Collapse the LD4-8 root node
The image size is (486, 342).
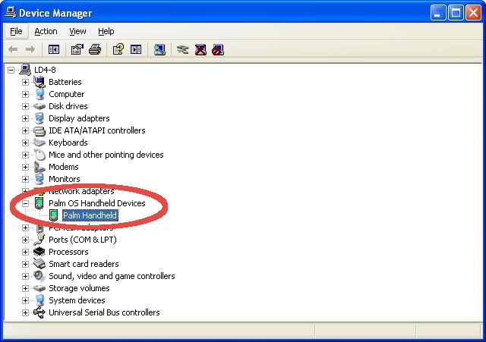pos(11,70)
